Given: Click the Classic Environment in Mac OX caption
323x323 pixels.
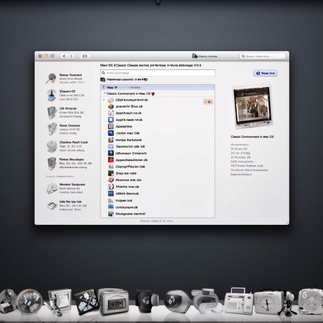Looking at the screenshot, I should [x=252, y=137].
